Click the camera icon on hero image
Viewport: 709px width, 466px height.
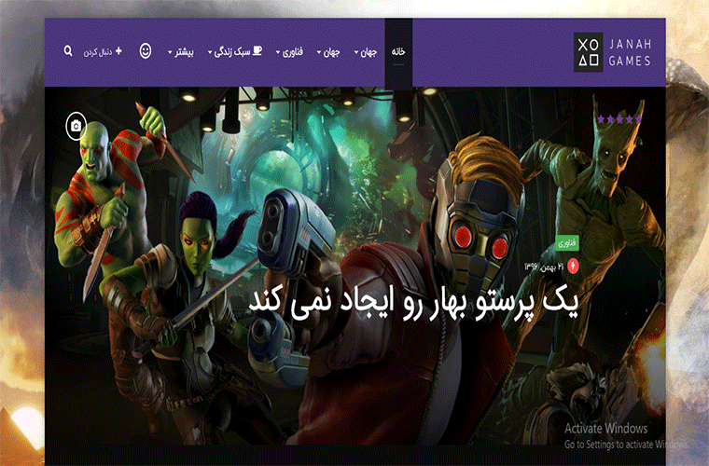click(75, 125)
